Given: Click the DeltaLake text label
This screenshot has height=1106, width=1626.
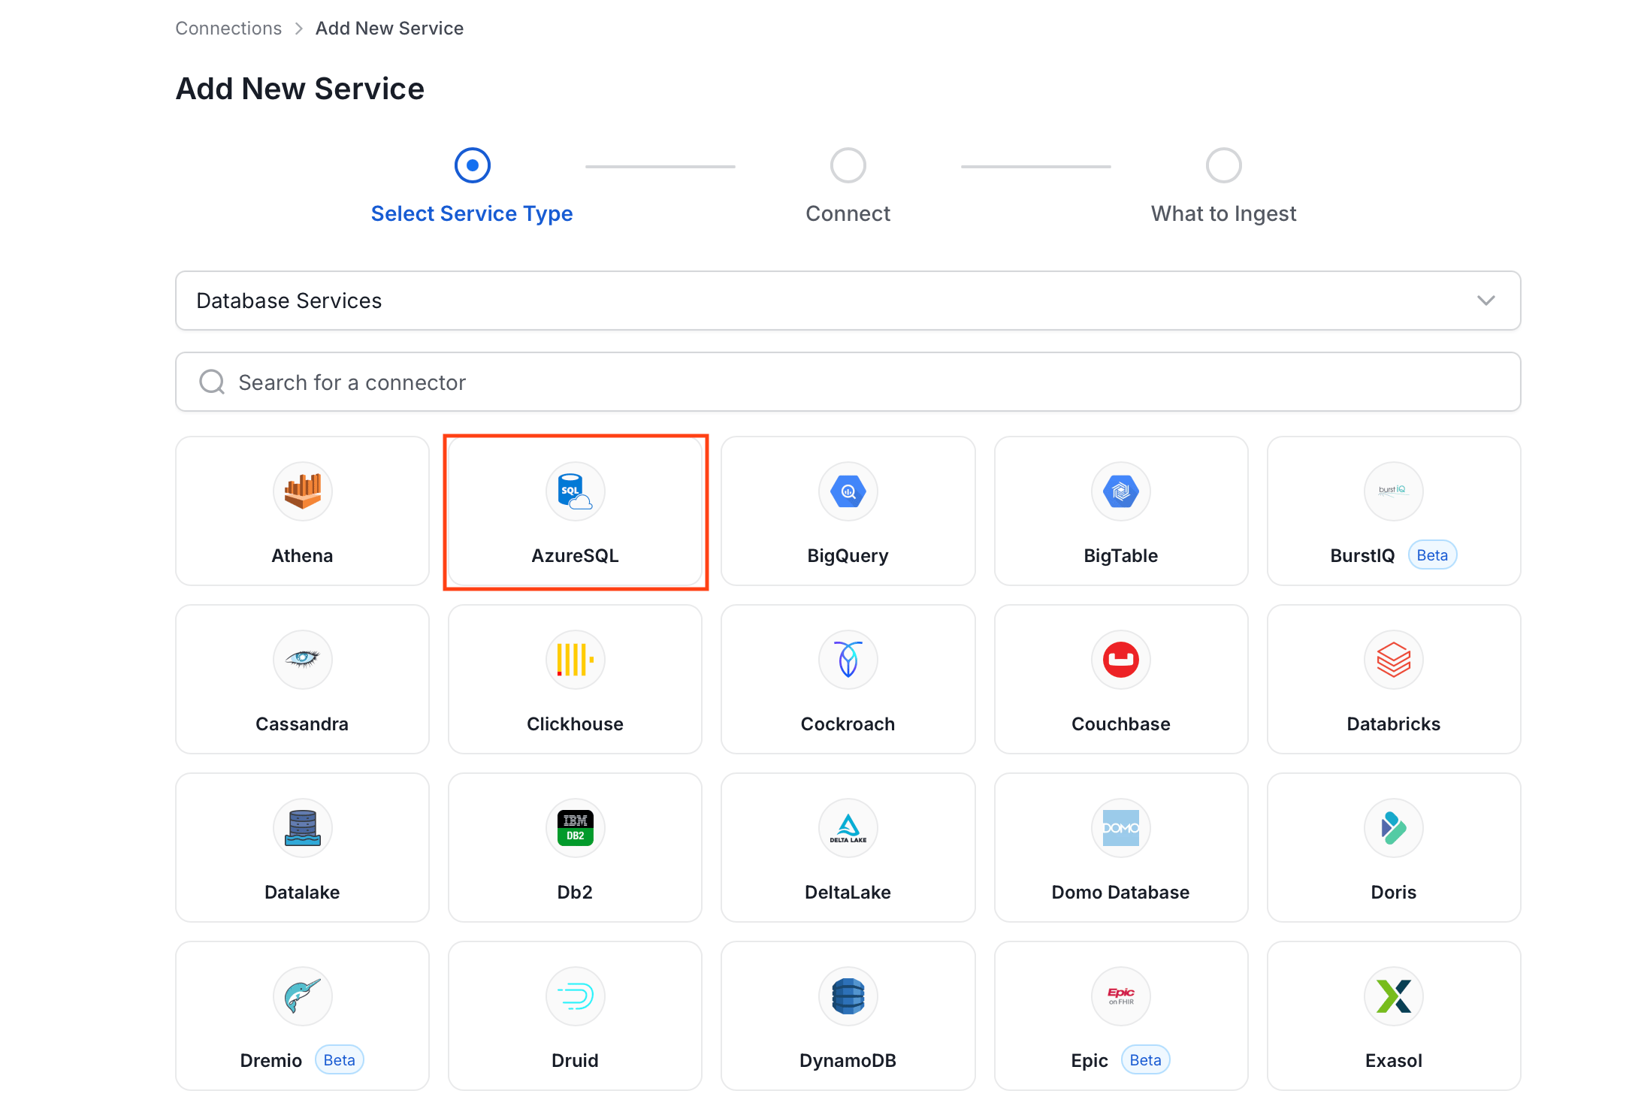Looking at the screenshot, I should point(848,892).
